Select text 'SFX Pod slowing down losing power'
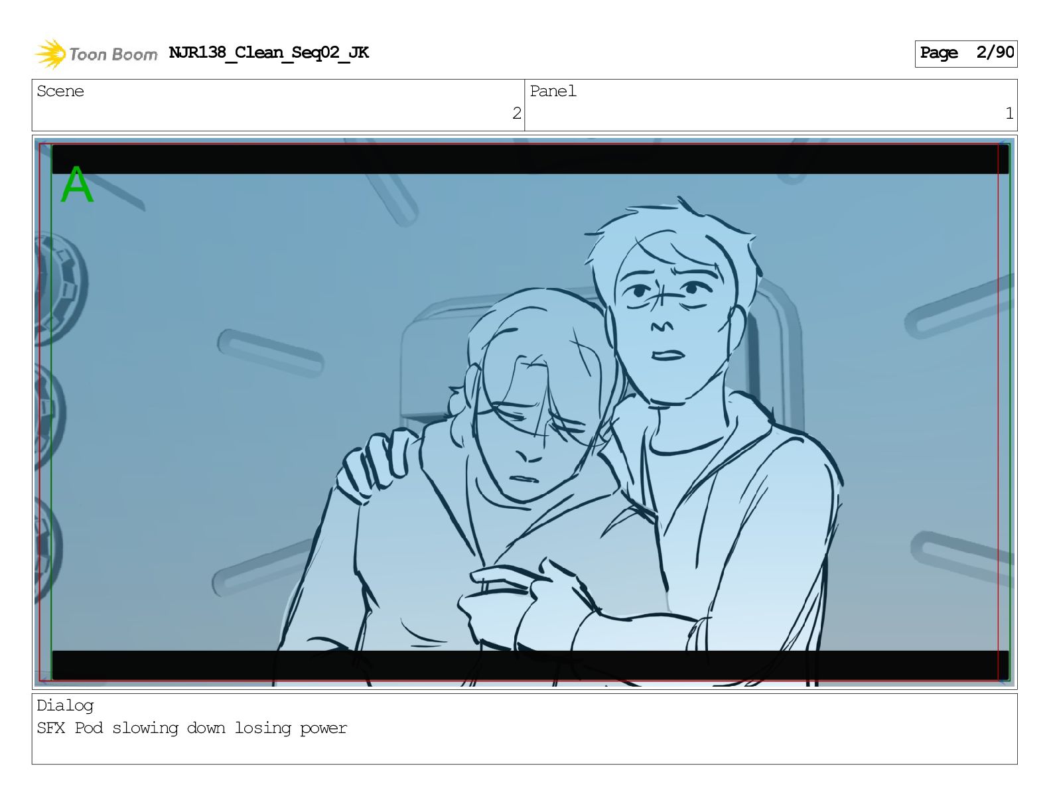Screen dimensions: 1051x812 coord(192,728)
